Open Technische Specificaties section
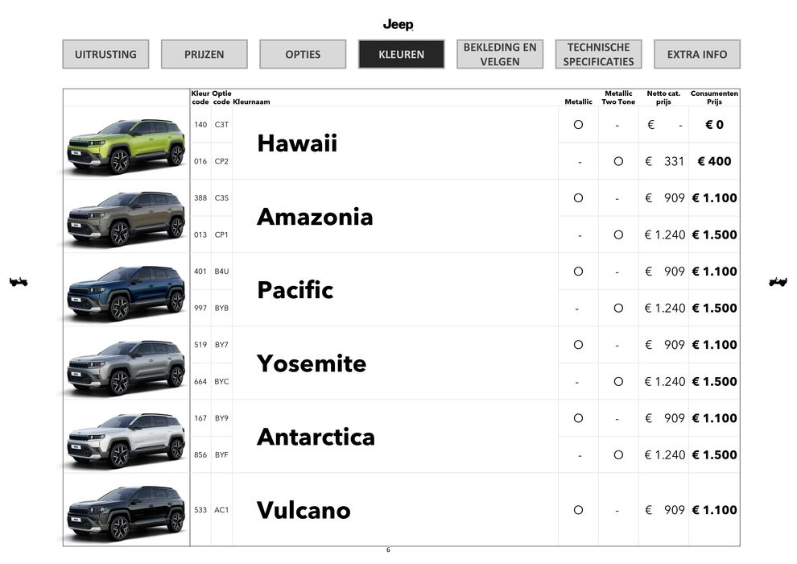Screen dimensions: 797x564 click(598, 54)
